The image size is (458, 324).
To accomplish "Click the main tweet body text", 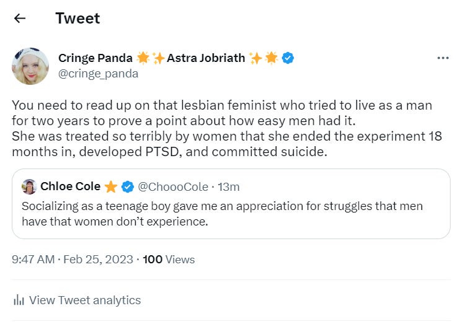I will click(x=227, y=128).
